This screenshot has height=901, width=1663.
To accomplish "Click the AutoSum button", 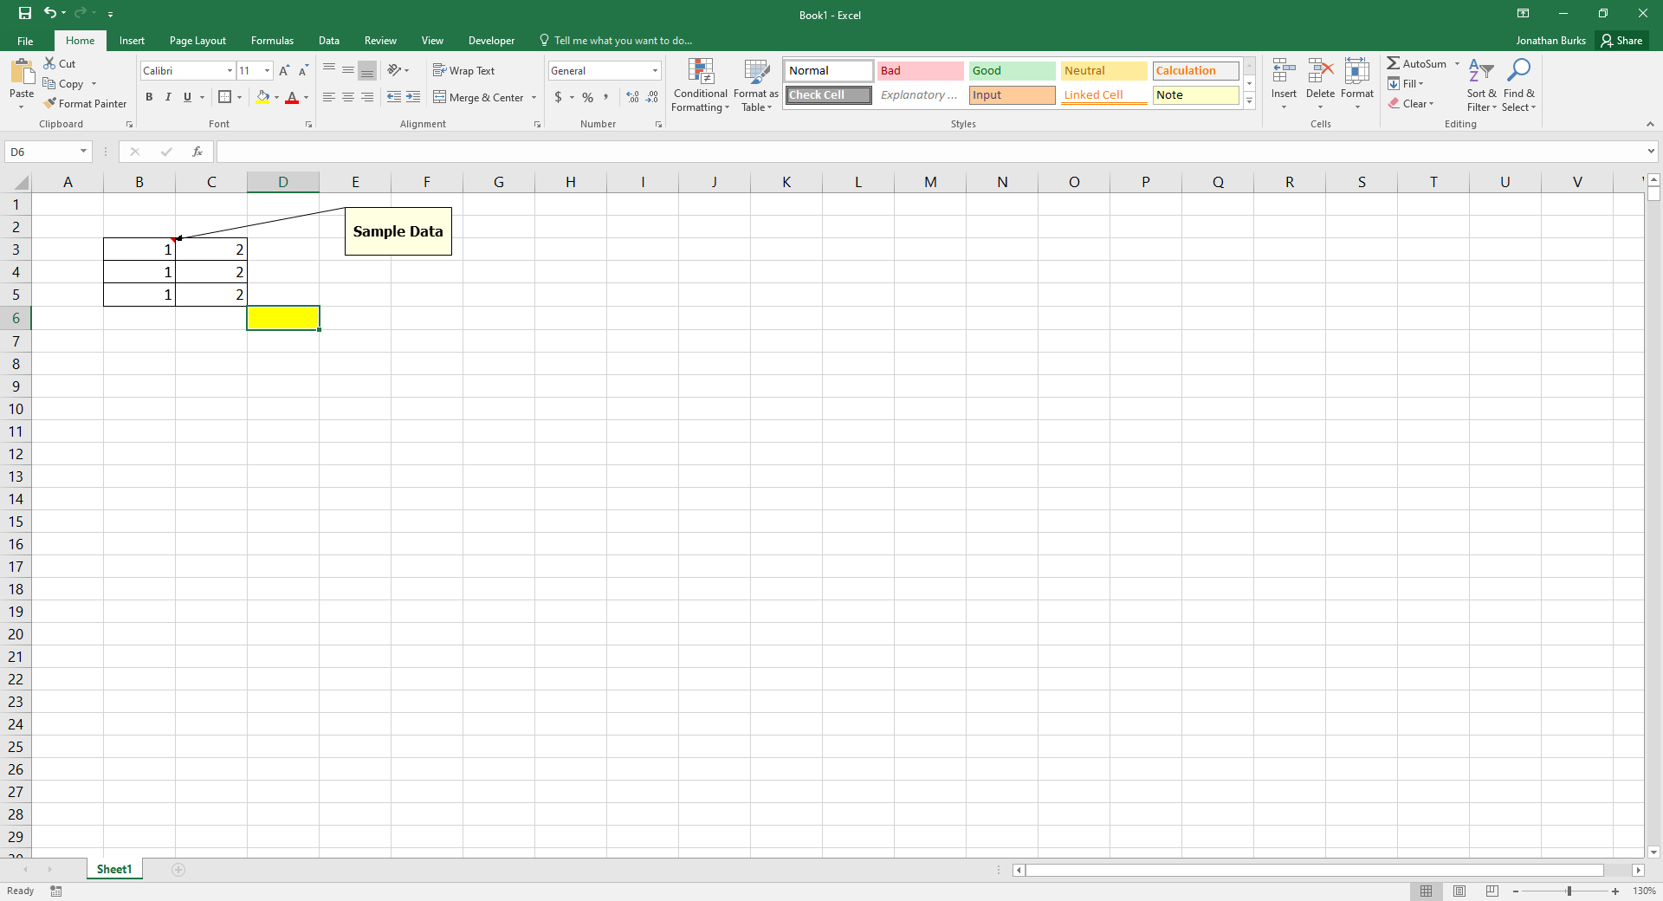I will 1417,63.
